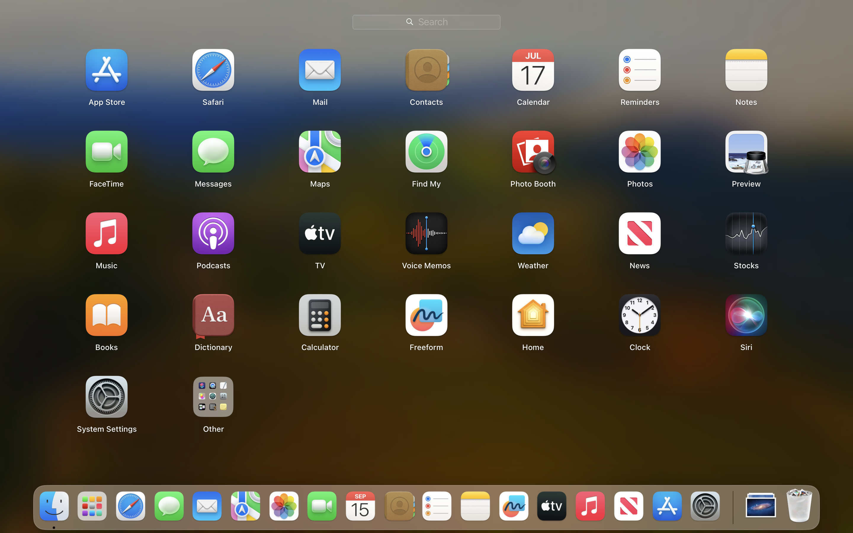
Task: Open the Books app
Action: [106, 315]
